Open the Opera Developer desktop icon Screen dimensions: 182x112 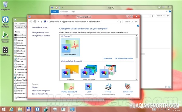tap(5, 22)
